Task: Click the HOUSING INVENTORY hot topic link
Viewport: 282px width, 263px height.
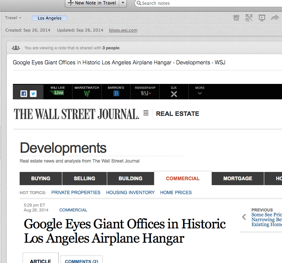Action: 130,192
